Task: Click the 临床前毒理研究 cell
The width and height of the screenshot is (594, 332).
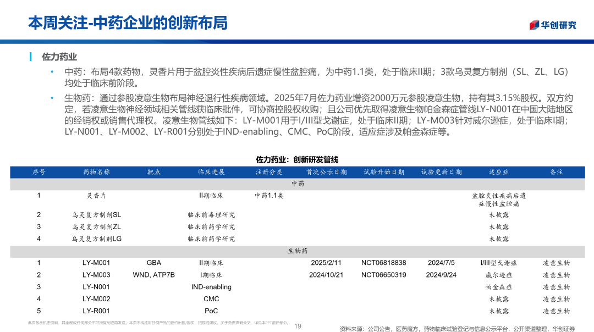Action: pos(211,214)
